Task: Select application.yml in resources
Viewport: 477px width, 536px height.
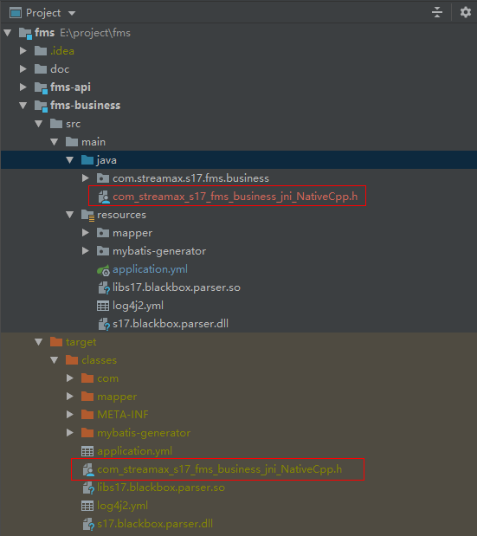Action: pos(150,269)
